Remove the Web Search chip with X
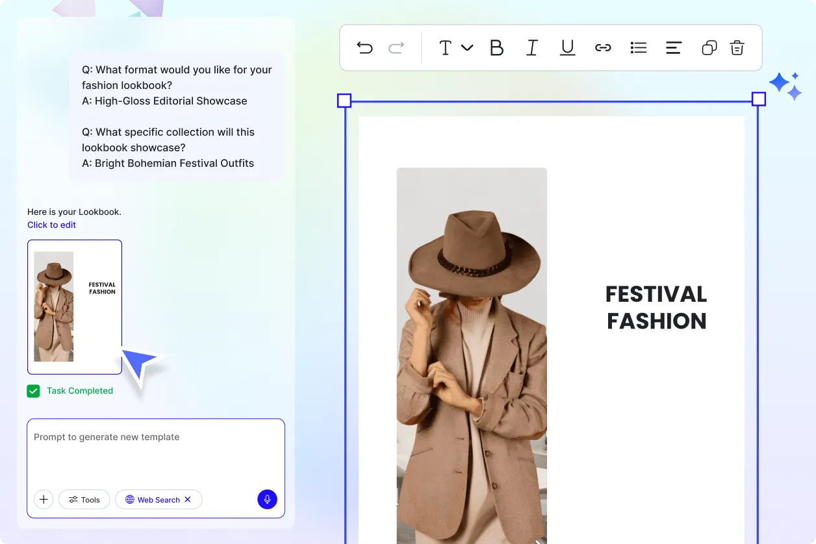 (x=188, y=499)
